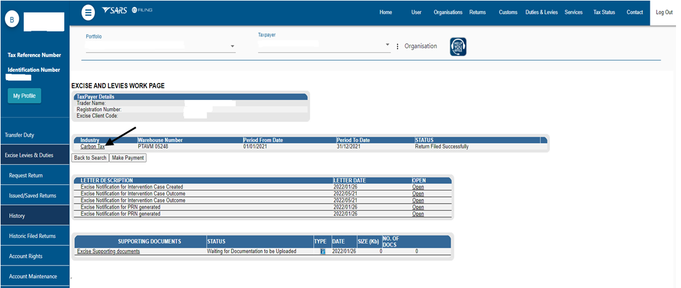The width and height of the screenshot is (681, 288).
Task: Go to Home in top navigation
Action: (x=386, y=12)
